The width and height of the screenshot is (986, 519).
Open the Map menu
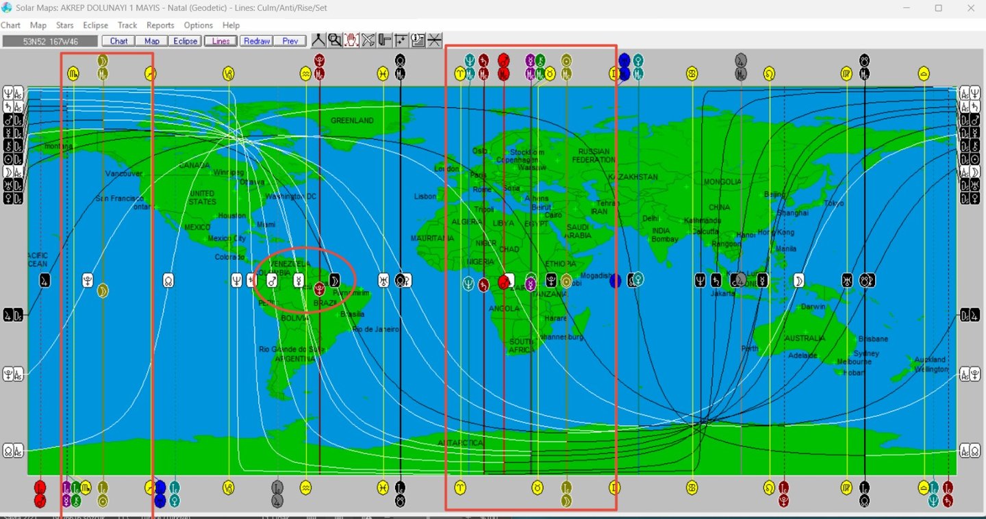tap(38, 25)
